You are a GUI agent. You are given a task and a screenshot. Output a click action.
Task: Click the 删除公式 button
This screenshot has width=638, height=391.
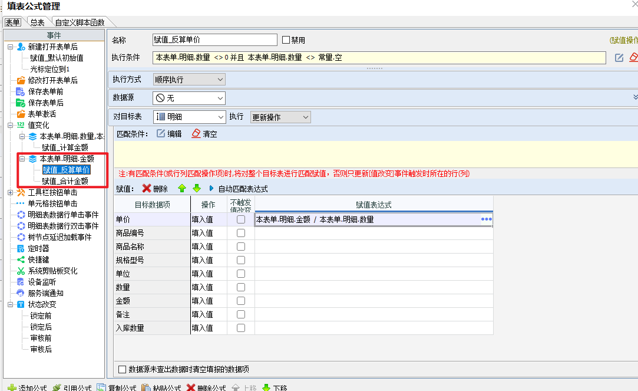click(206, 387)
